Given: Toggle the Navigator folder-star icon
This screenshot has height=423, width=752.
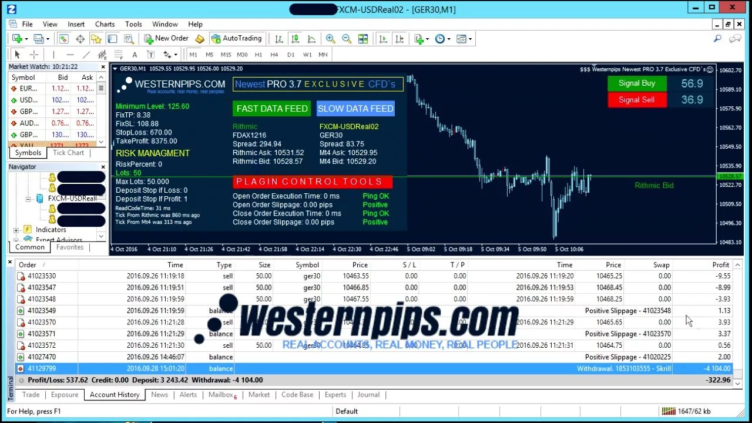Looking at the screenshot, I should click(x=96, y=39).
